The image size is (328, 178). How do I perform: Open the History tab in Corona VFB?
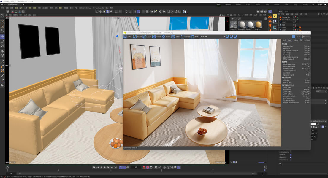[295, 40]
